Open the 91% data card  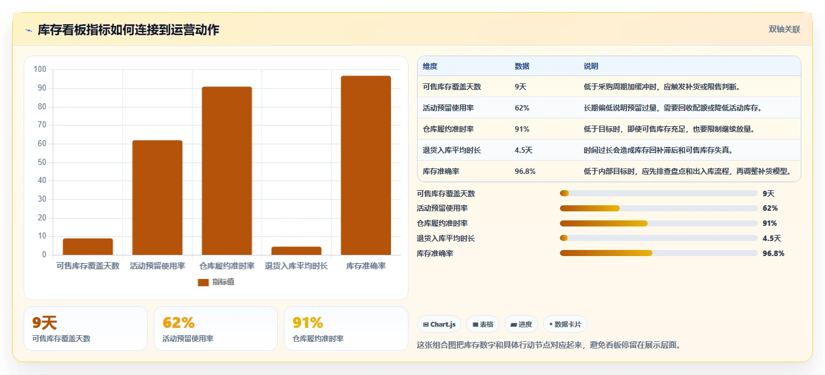tap(346, 329)
